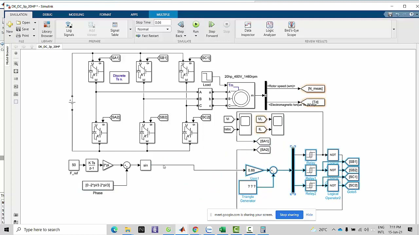This screenshot has height=235, width=419.
Task: Toggle the Fast Restart option
Action: 147,36
